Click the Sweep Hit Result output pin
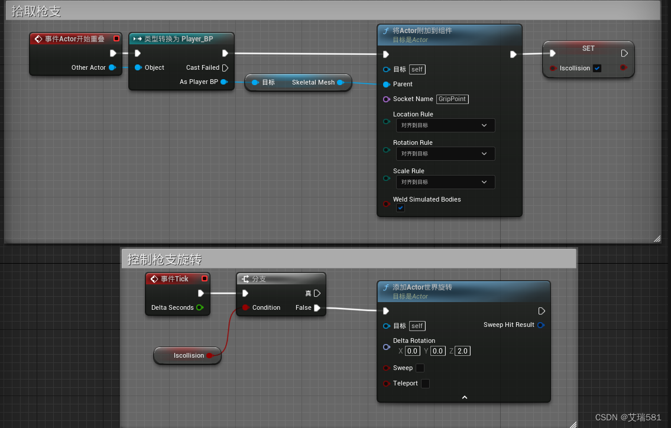Screen dimensions: 671x428 pyautogui.click(x=541, y=325)
